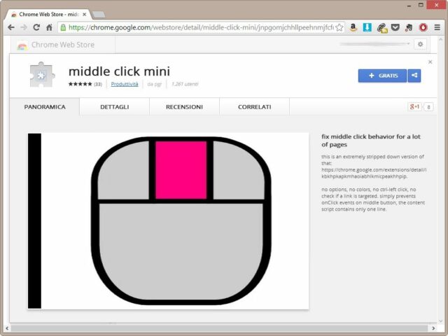Open the Produttività category link
448x336 pixels.
tap(125, 84)
